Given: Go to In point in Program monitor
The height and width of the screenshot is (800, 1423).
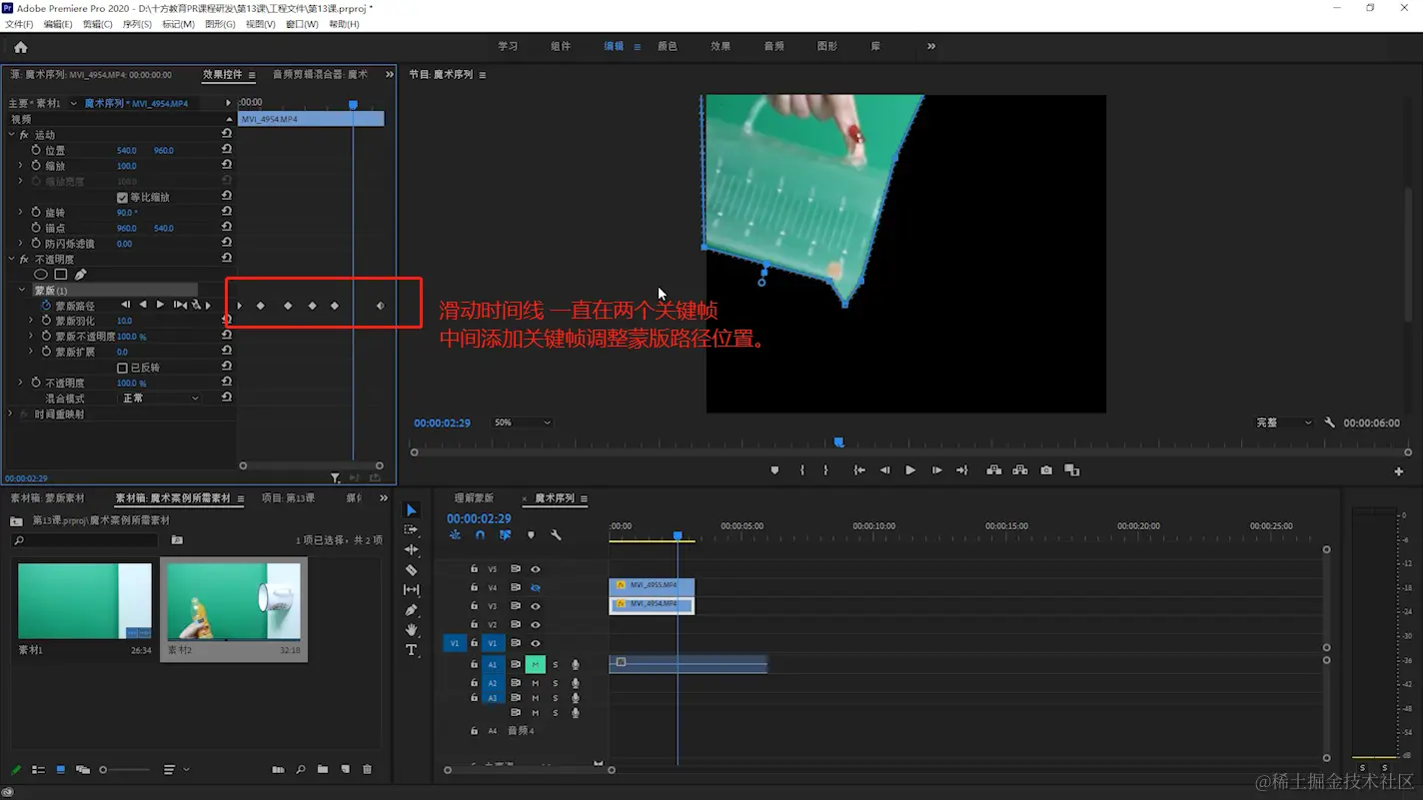Looking at the screenshot, I should pos(858,470).
